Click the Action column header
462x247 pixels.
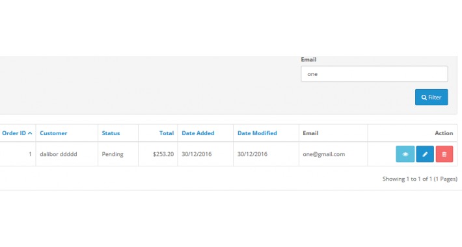[444, 133]
